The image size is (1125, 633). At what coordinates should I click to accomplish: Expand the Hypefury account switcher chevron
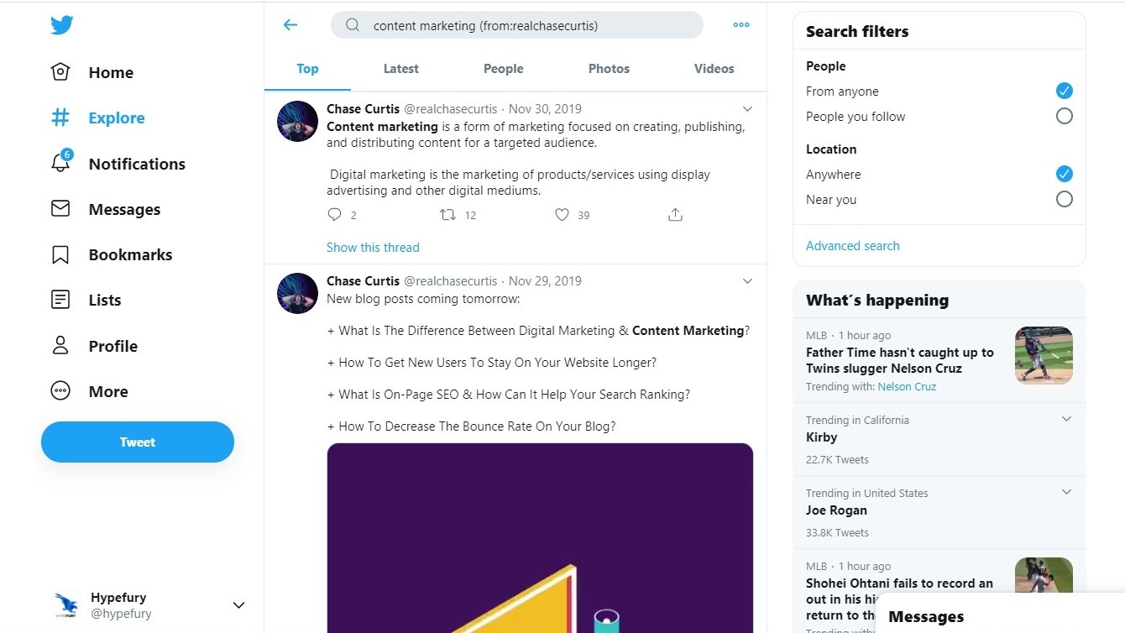click(238, 604)
